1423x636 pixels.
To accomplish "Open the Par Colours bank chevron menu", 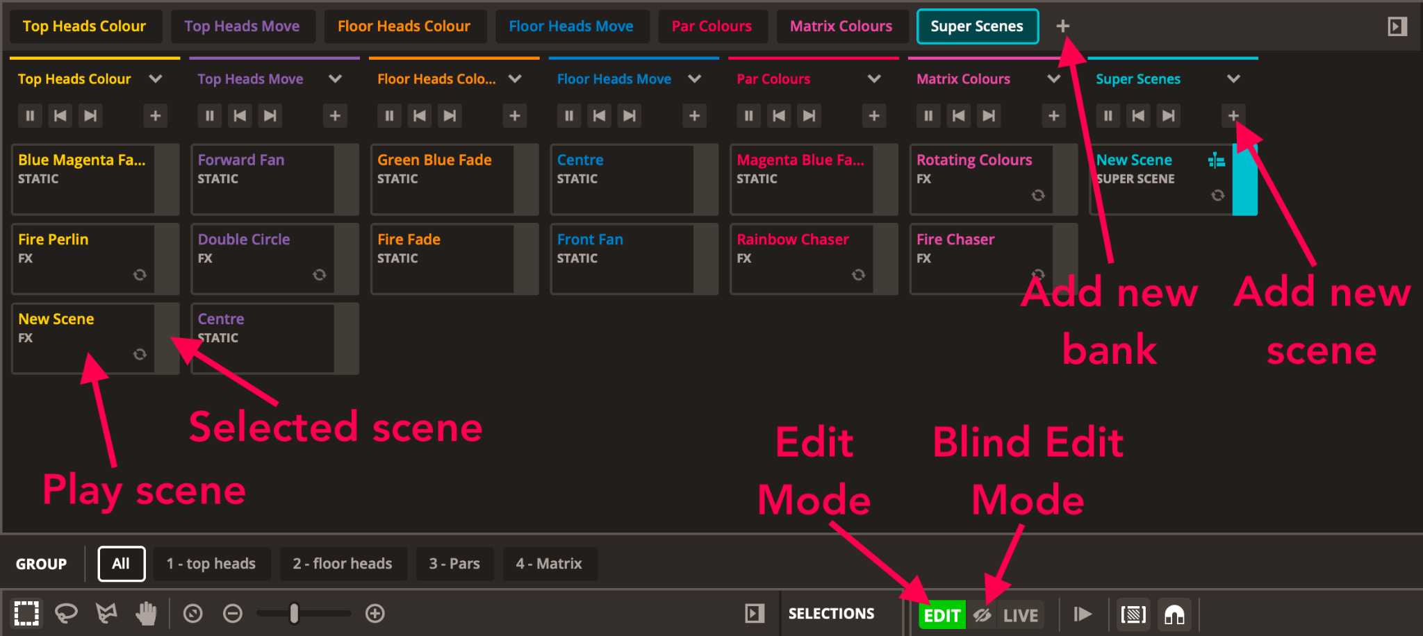I will point(874,79).
